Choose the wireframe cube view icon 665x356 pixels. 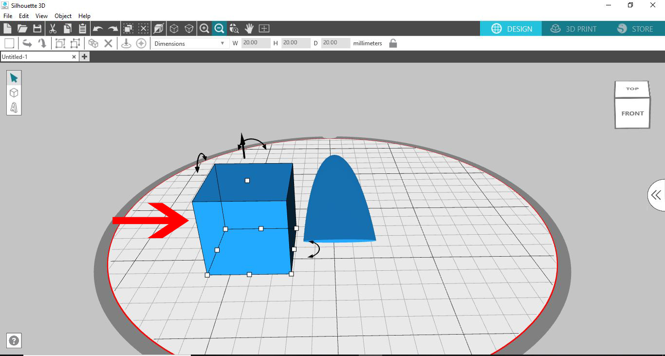[x=189, y=28]
